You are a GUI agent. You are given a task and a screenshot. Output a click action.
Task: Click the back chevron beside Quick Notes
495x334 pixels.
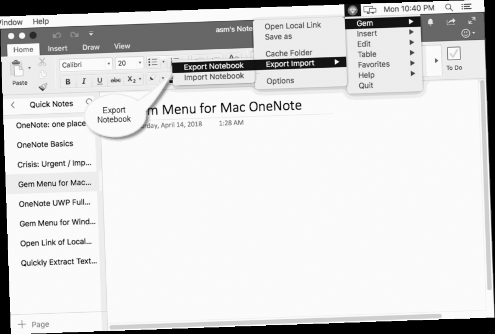point(13,105)
